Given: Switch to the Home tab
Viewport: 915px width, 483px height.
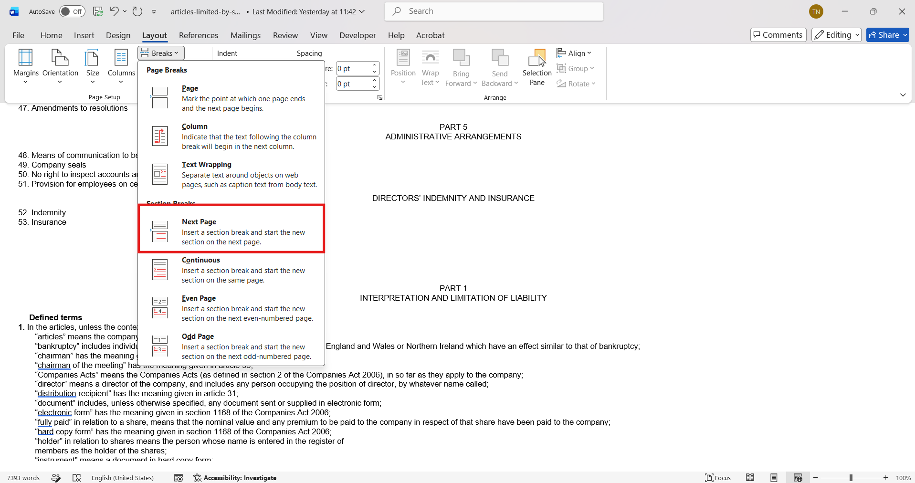Looking at the screenshot, I should 52,35.
